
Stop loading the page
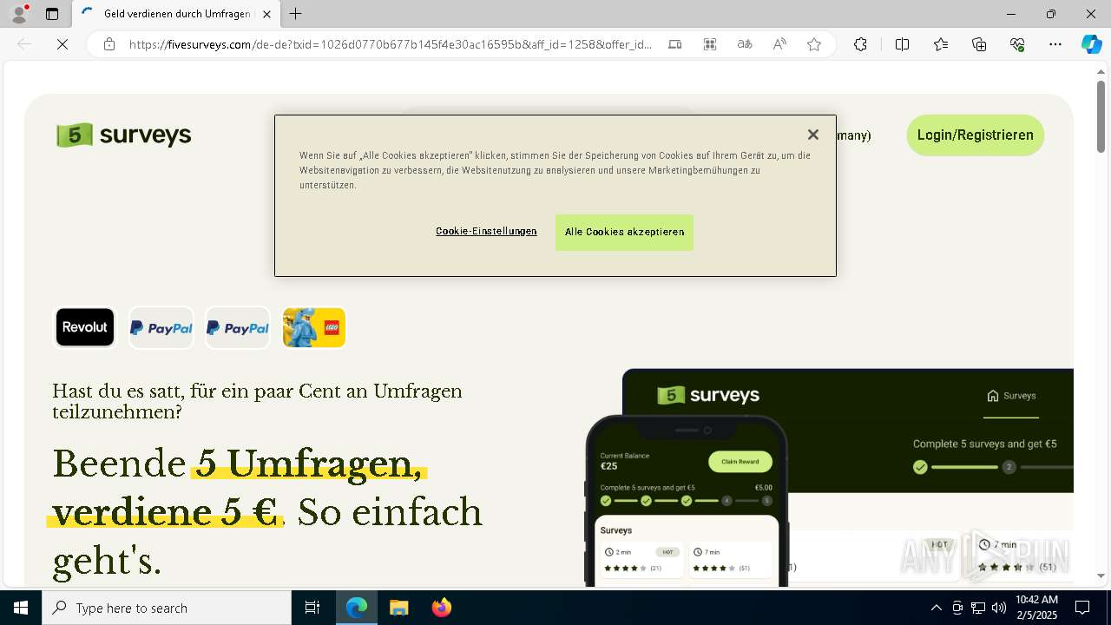pyautogui.click(x=62, y=44)
